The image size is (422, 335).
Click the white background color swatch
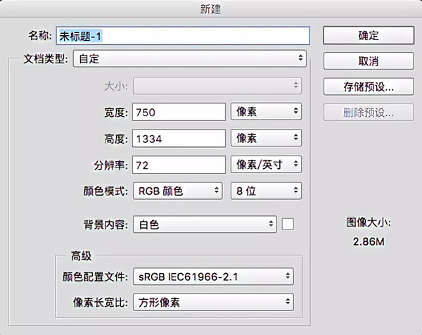click(x=288, y=224)
